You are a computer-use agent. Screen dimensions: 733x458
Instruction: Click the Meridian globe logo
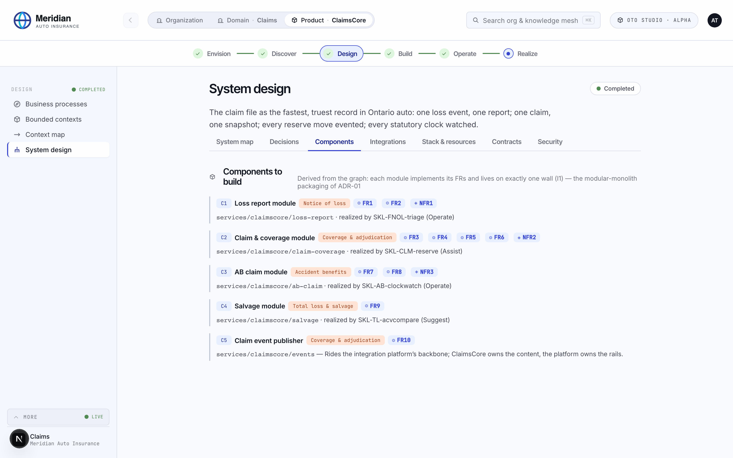[x=22, y=20]
